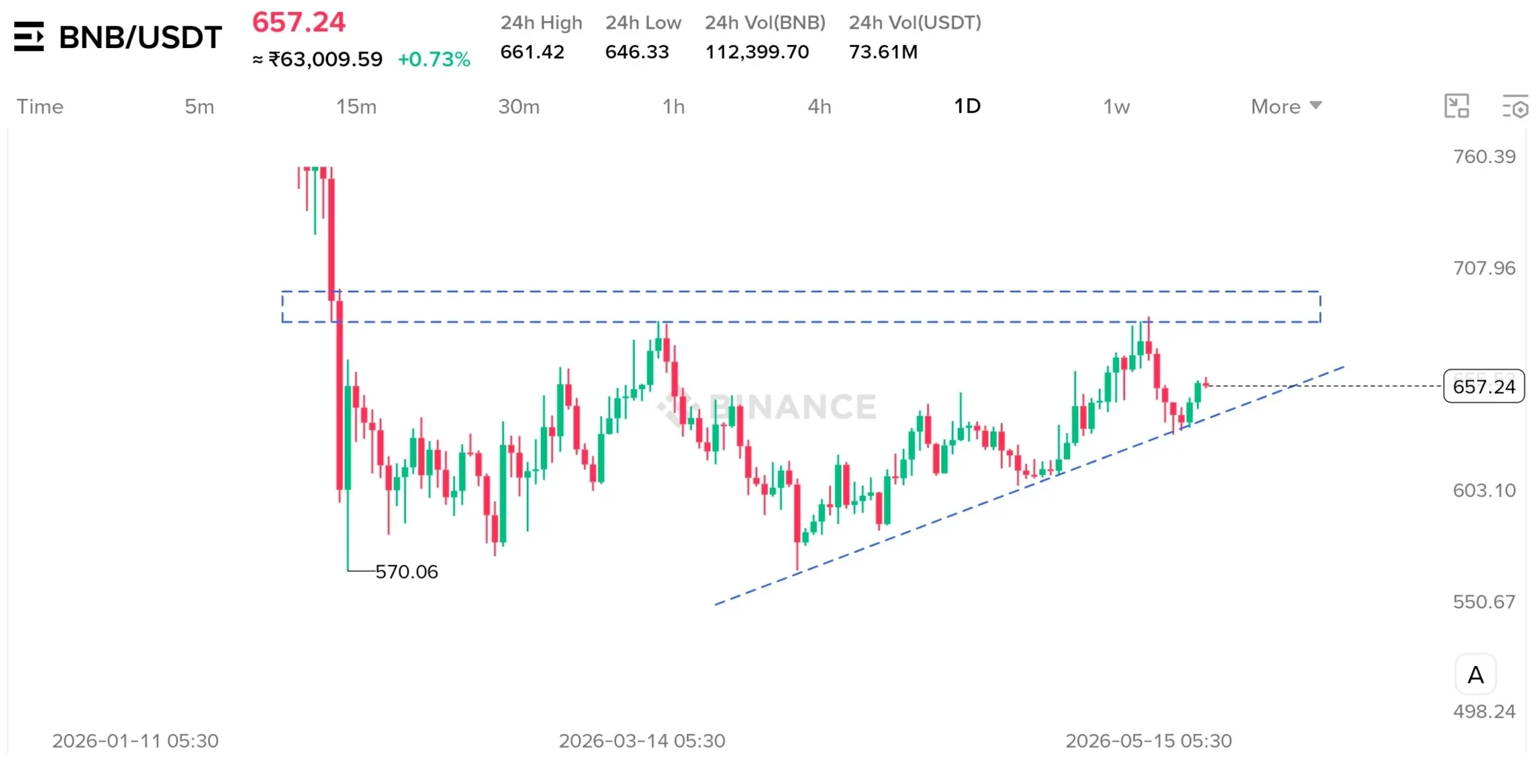Select the 30m timeframe
Image resolution: width=1536 pixels, height=771 pixels.
tap(519, 106)
